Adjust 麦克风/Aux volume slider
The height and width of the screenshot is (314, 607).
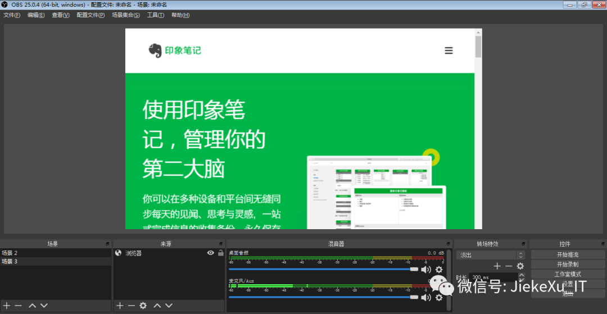324,297
